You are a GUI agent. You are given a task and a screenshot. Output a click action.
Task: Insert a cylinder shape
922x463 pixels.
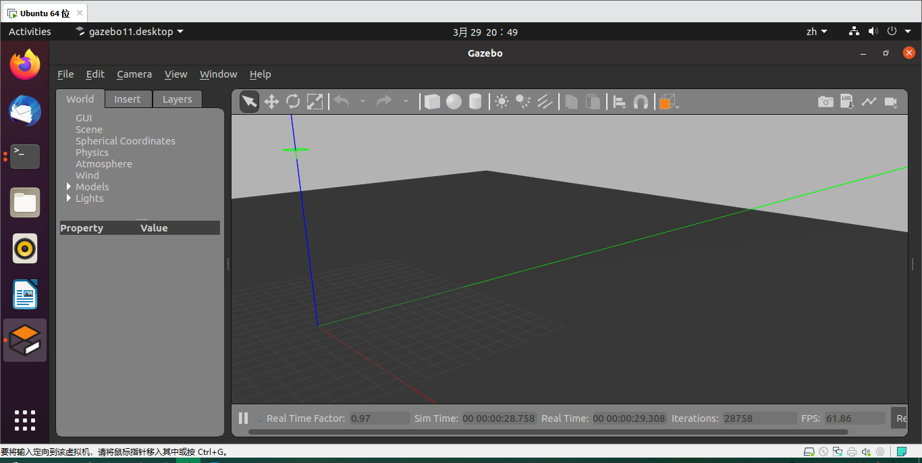coord(475,101)
